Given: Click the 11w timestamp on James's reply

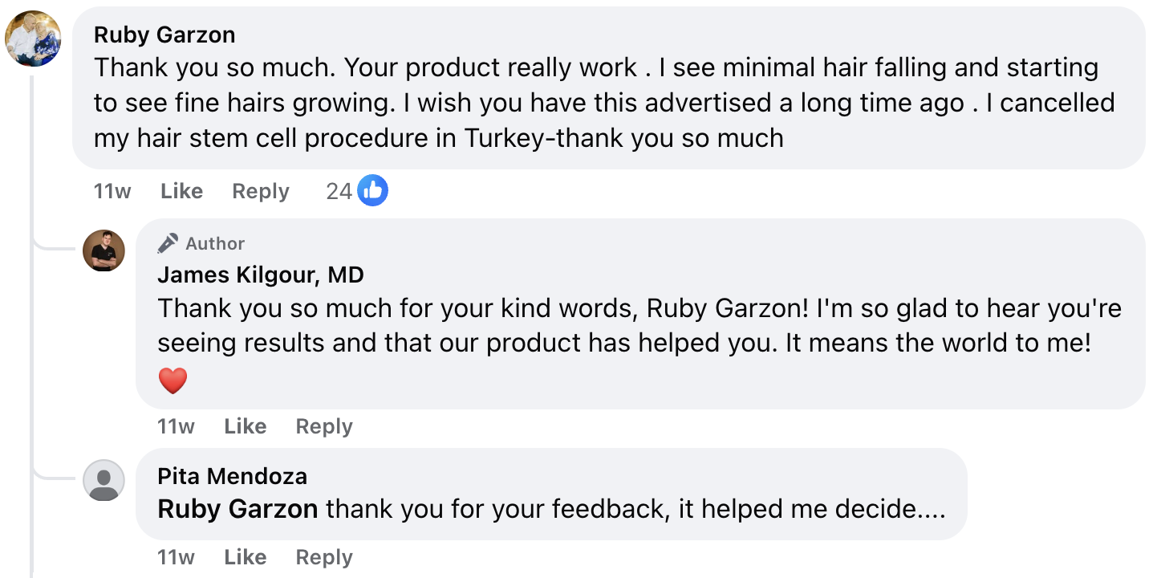Looking at the screenshot, I should [176, 425].
